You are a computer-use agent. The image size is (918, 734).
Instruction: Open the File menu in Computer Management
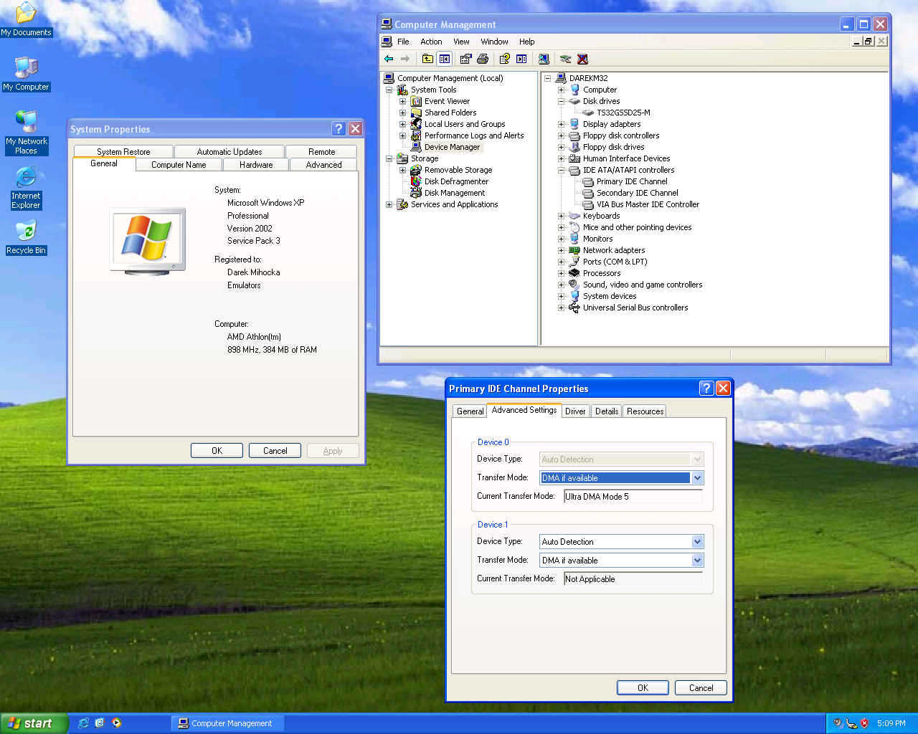click(403, 42)
